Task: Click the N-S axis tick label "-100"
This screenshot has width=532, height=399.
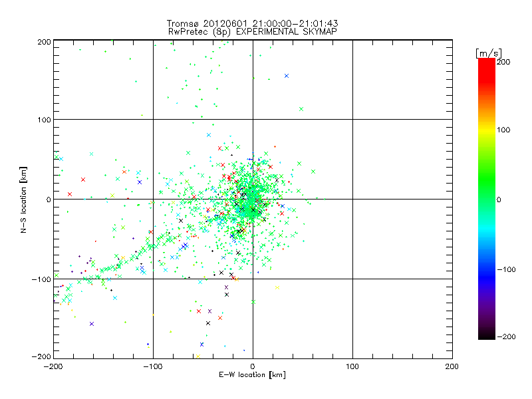Action: pyautogui.click(x=41, y=279)
